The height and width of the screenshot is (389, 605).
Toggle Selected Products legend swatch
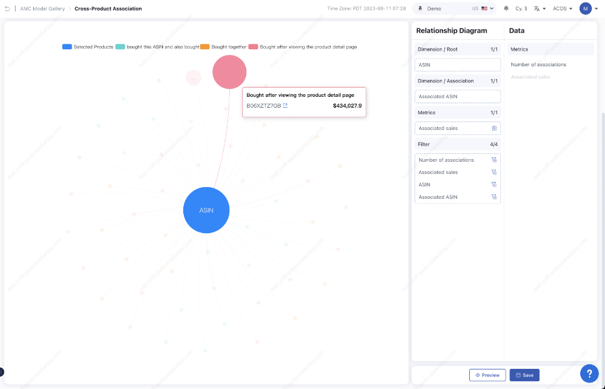(67, 47)
